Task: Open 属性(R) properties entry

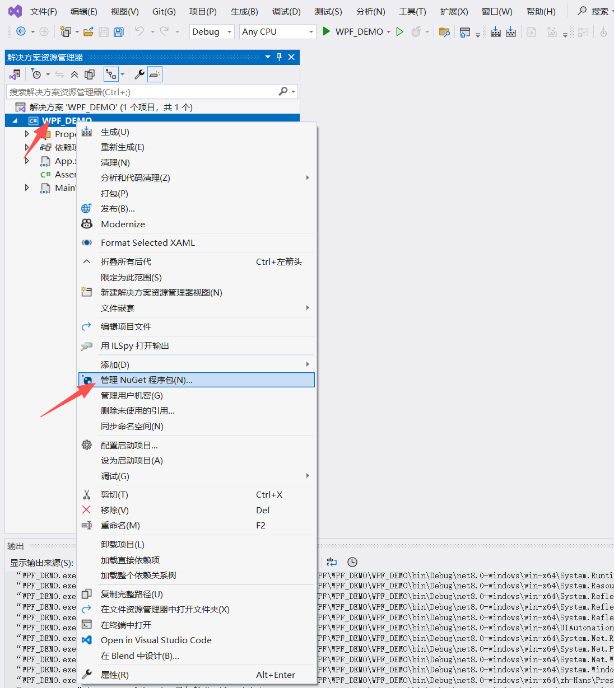Action: [197, 675]
